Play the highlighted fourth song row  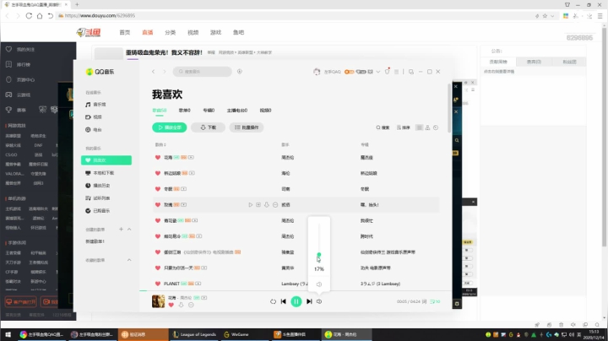[x=251, y=205]
